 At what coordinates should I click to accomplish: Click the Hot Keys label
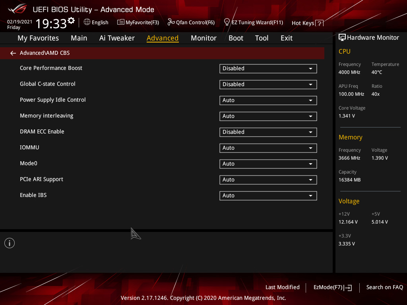(302, 23)
